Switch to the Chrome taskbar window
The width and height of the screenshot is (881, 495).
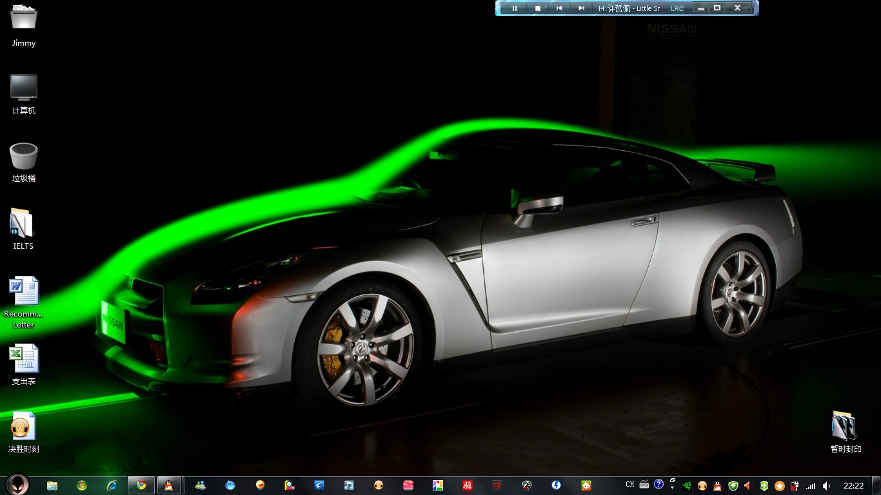click(141, 485)
